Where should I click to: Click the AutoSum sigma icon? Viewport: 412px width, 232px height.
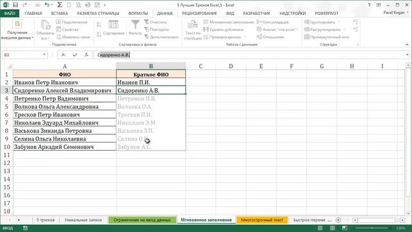60,5
